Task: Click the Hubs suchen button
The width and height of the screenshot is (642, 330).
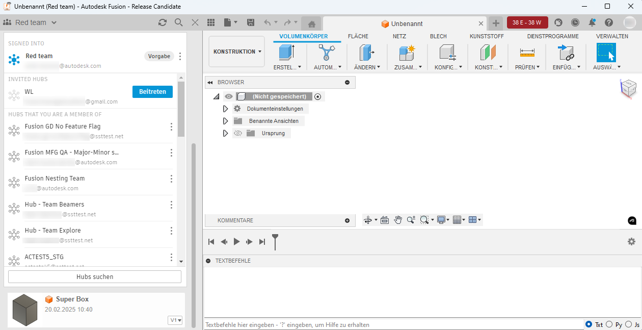Action: tap(95, 276)
